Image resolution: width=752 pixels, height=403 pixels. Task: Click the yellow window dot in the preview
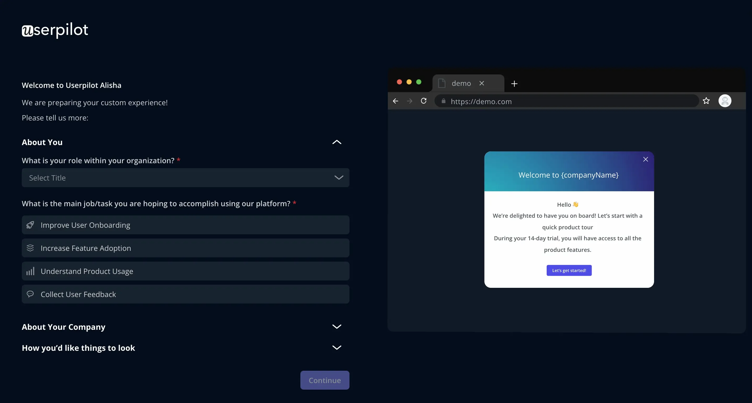409,82
